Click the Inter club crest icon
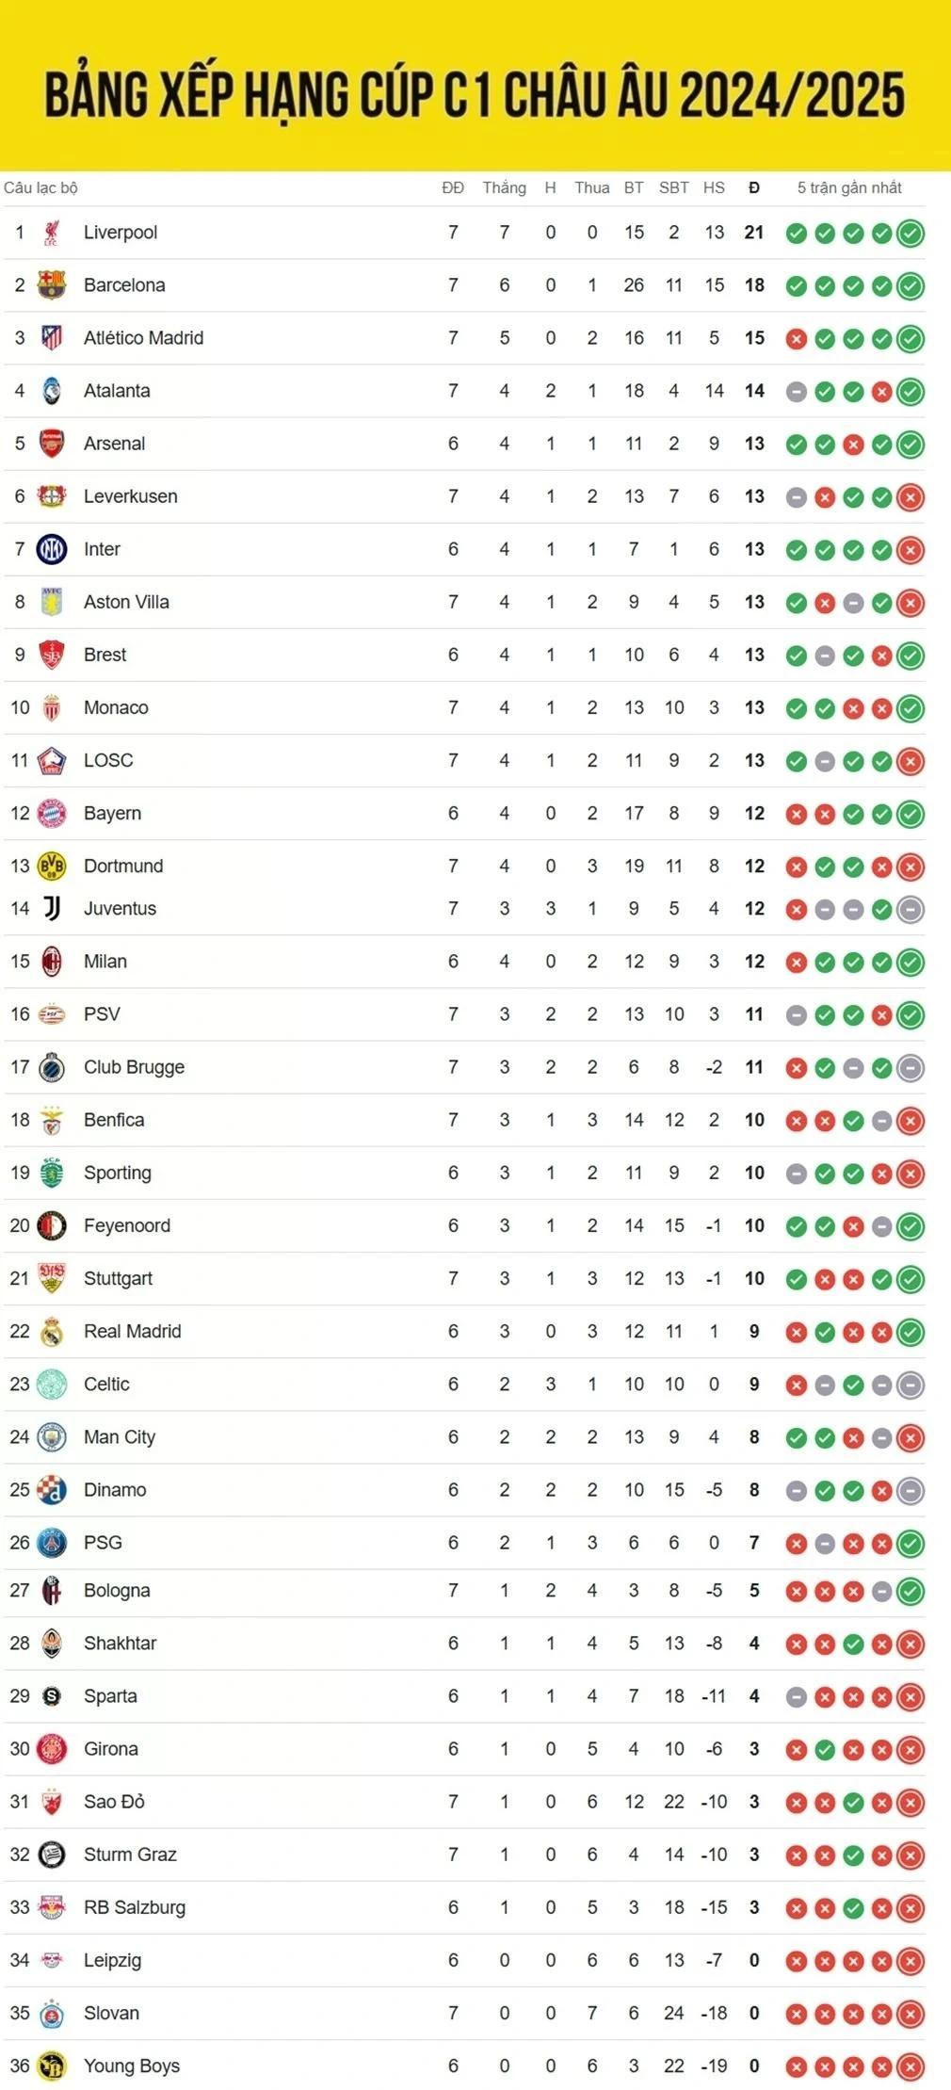 pyautogui.click(x=52, y=549)
